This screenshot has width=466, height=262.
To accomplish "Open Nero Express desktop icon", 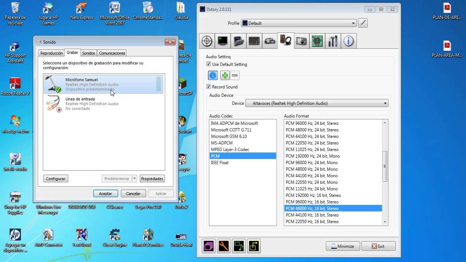I will pyautogui.click(x=82, y=11).
